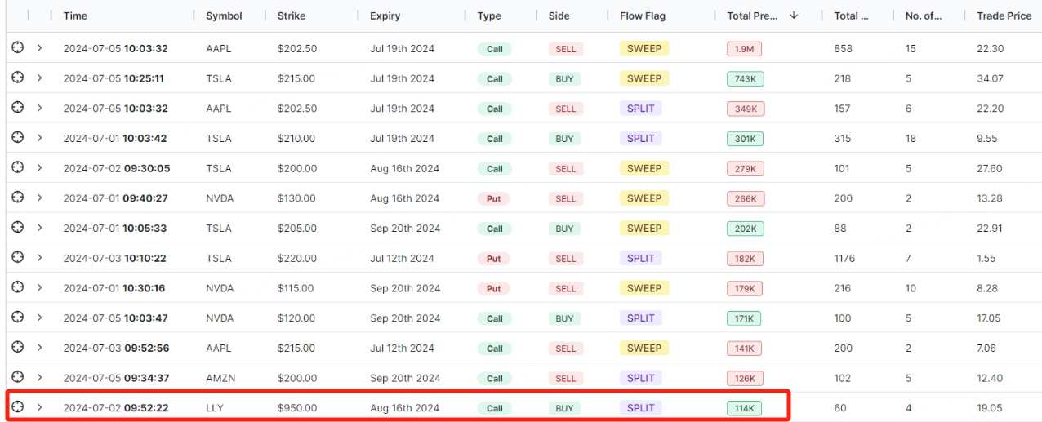Click the 266K premium badge
Viewport: 1042px width, 422px height.
(746, 198)
